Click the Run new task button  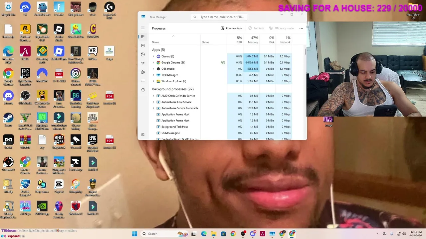coord(231,28)
